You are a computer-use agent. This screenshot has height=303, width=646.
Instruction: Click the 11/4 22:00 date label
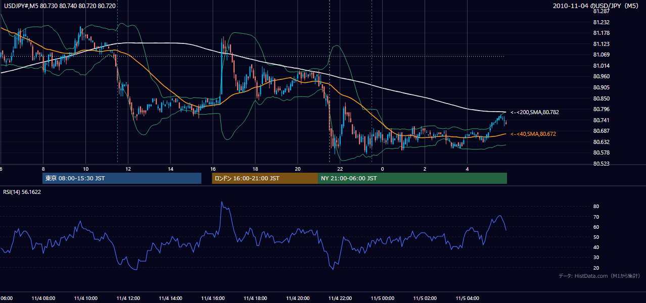pos(340,298)
